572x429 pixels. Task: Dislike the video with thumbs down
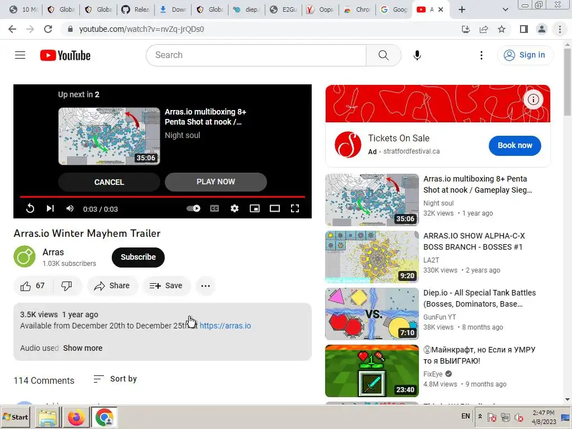point(67,285)
